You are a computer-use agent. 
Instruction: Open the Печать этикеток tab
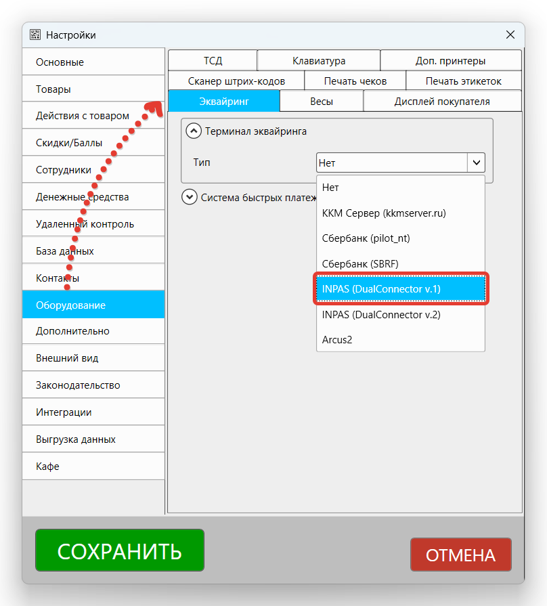click(463, 80)
